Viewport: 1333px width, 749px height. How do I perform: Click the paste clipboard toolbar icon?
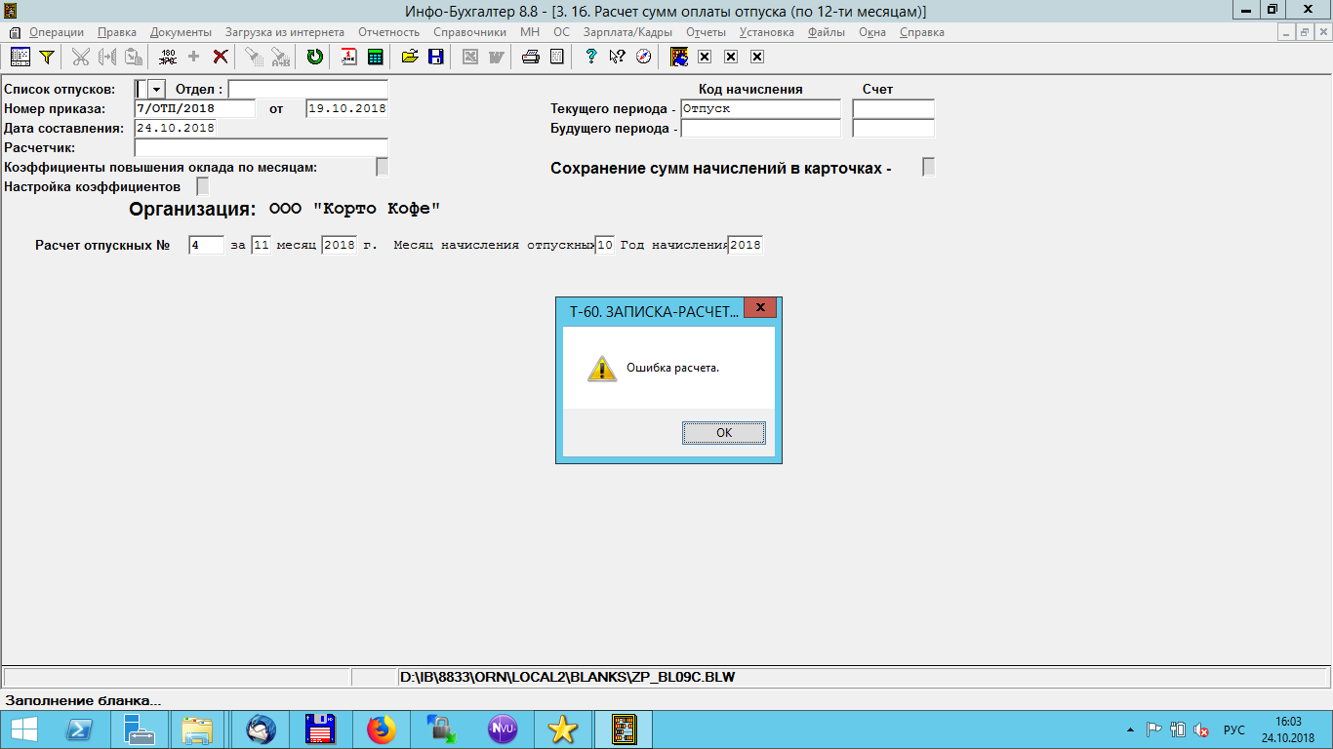pos(134,57)
